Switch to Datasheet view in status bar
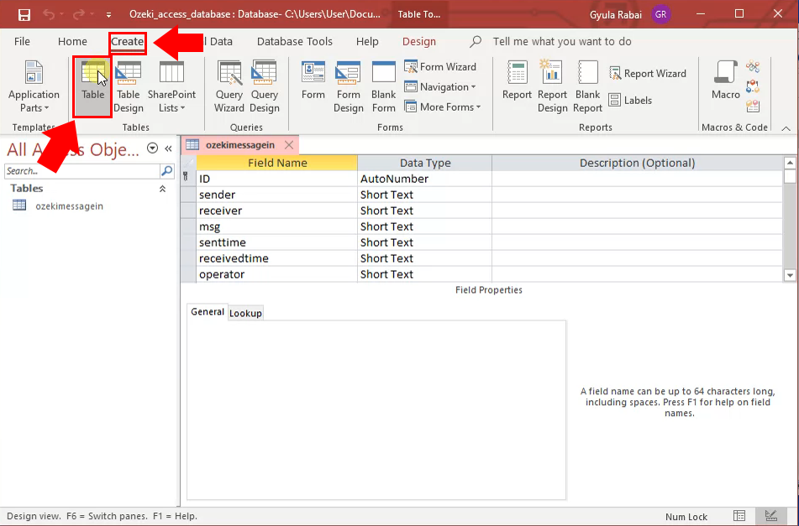The height and width of the screenshot is (526, 799). click(x=739, y=516)
